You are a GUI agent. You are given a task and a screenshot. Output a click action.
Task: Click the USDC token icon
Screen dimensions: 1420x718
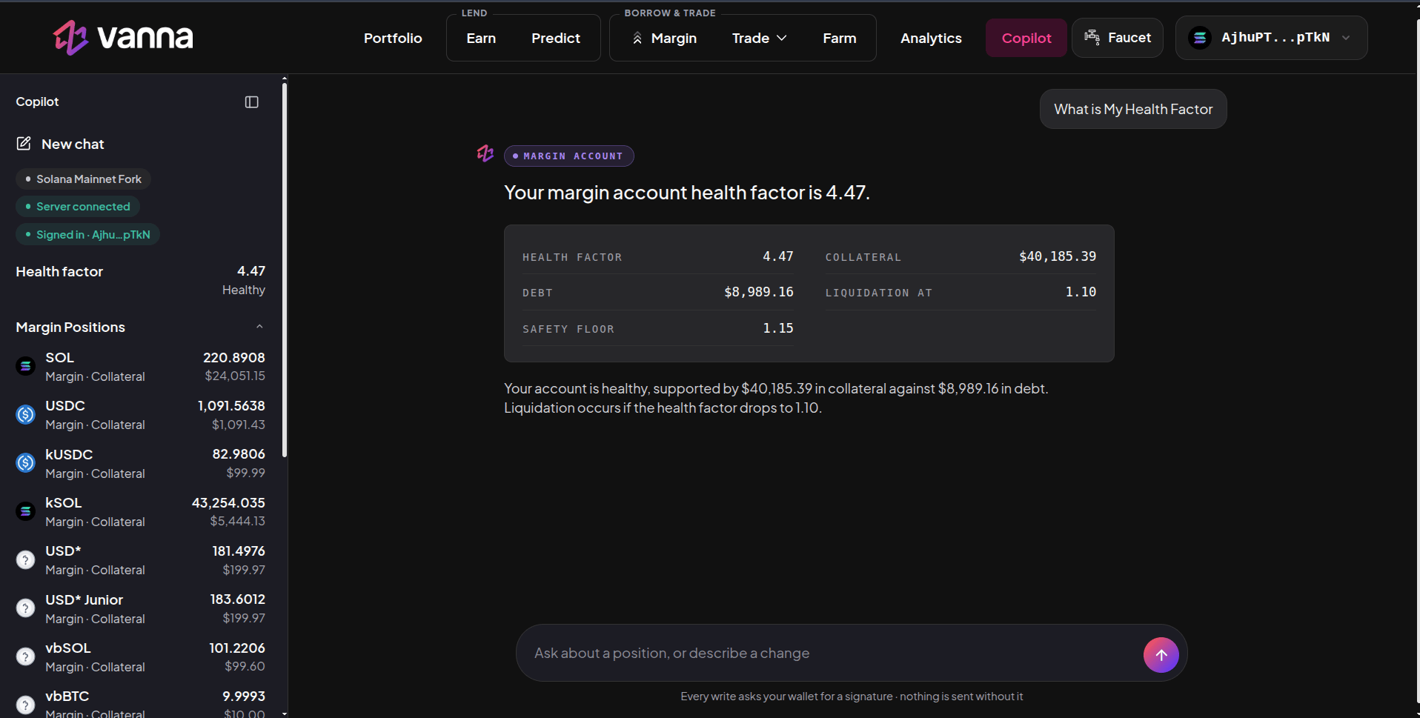26,414
